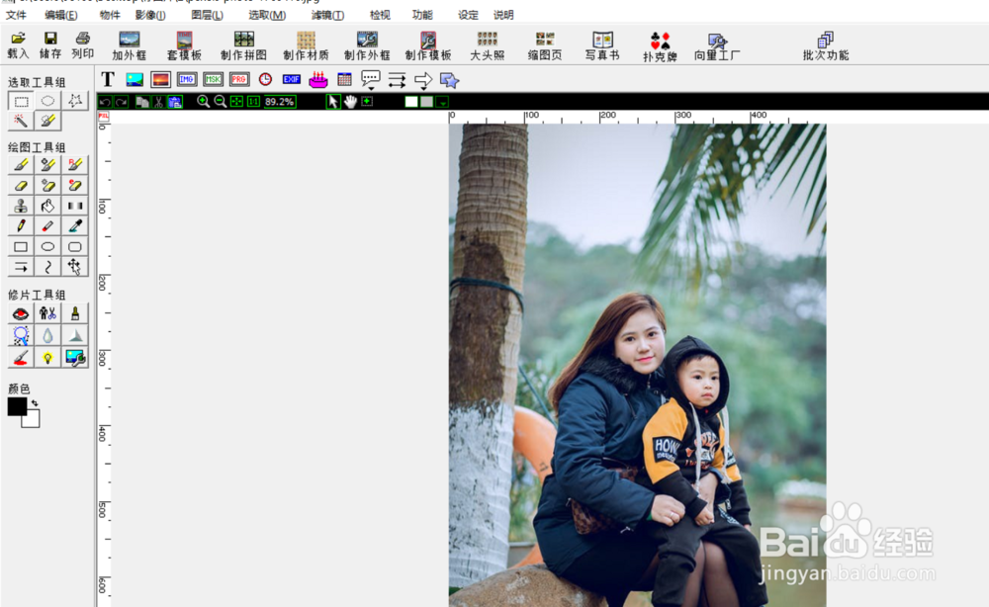
Task: Click the pink birthday cake icon
Action: click(x=317, y=79)
